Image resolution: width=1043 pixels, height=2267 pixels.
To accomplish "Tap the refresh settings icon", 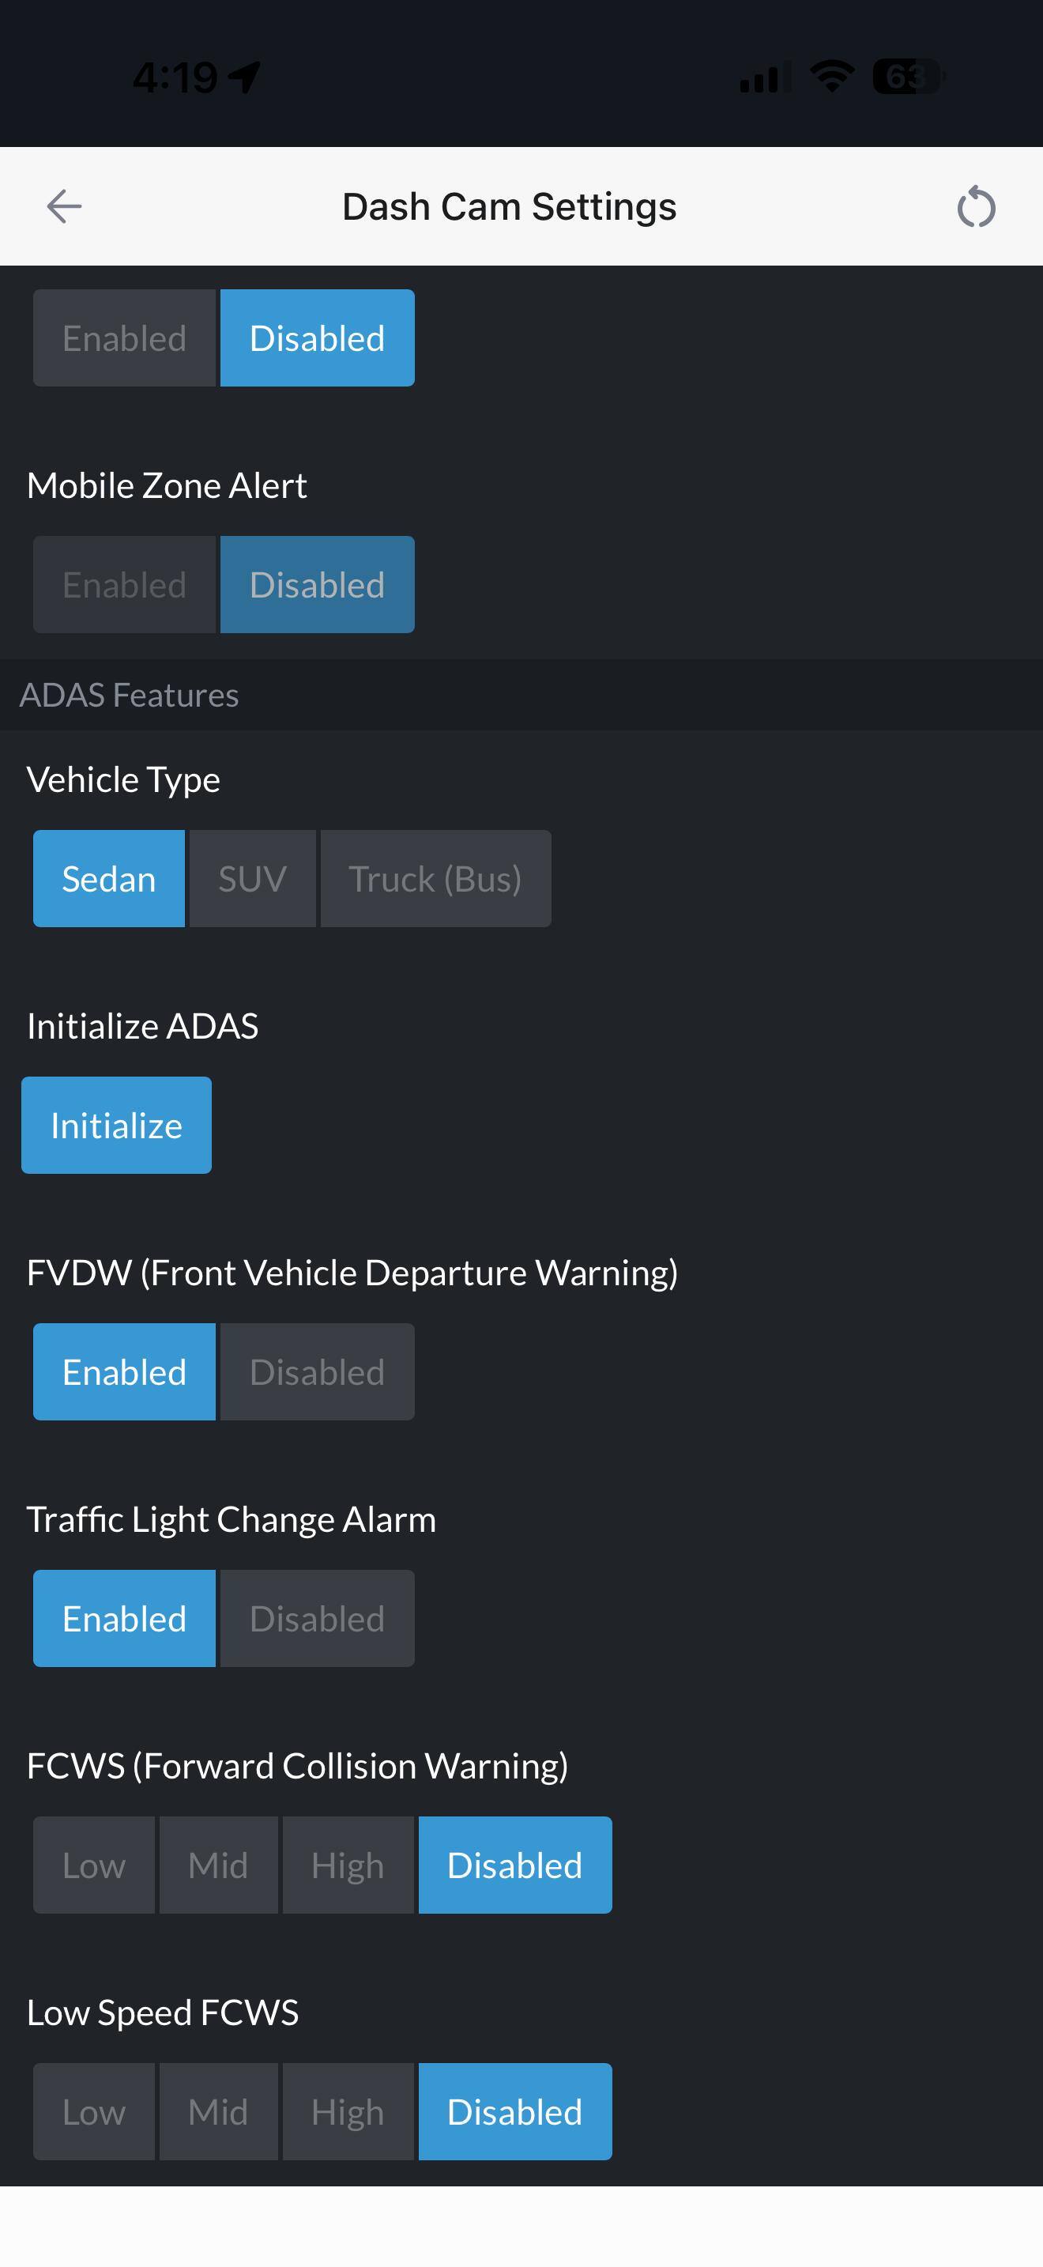I will [975, 208].
